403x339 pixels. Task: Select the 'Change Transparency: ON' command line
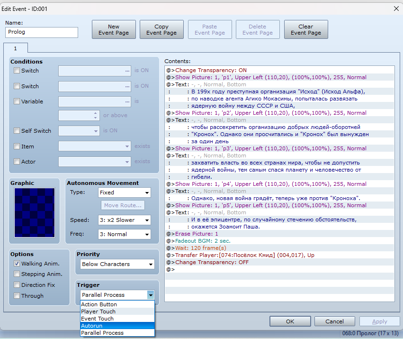coord(279,70)
